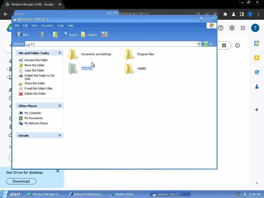Click the Windows flag logo in Explorer
264x198 pixels.
point(211,26)
